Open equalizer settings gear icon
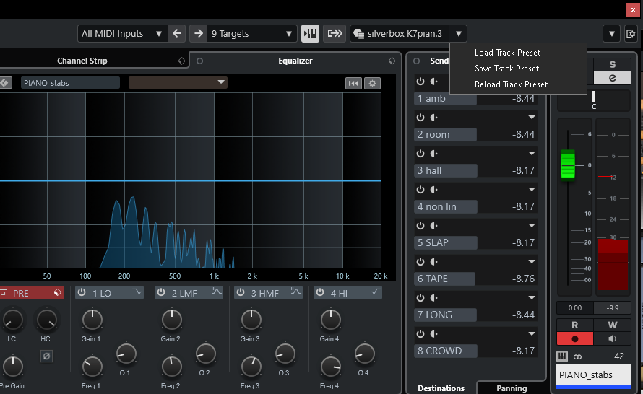 [x=372, y=84]
